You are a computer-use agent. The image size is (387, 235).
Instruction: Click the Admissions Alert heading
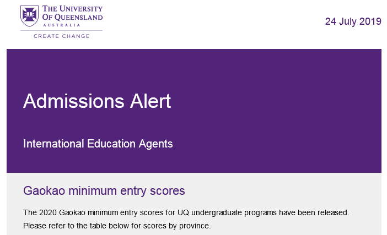click(x=97, y=101)
